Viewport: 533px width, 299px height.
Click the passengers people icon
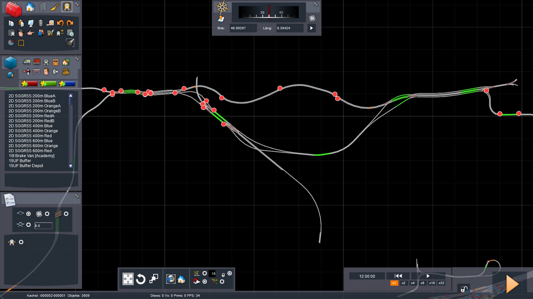[x=41, y=33]
